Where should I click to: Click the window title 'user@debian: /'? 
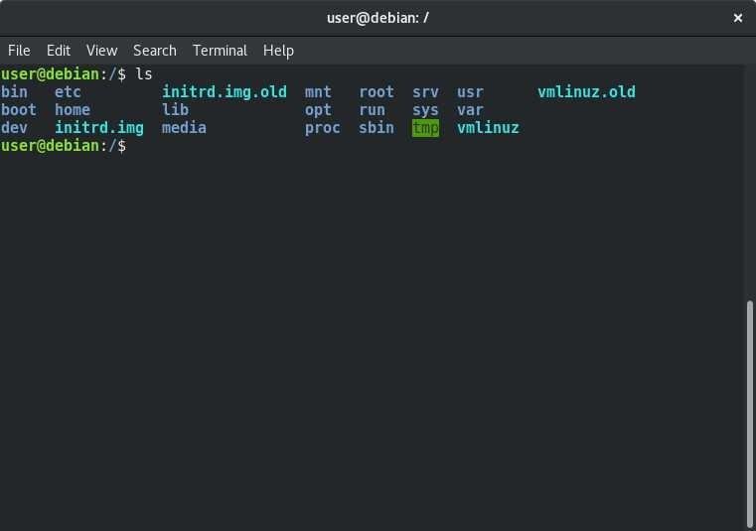coord(378,18)
